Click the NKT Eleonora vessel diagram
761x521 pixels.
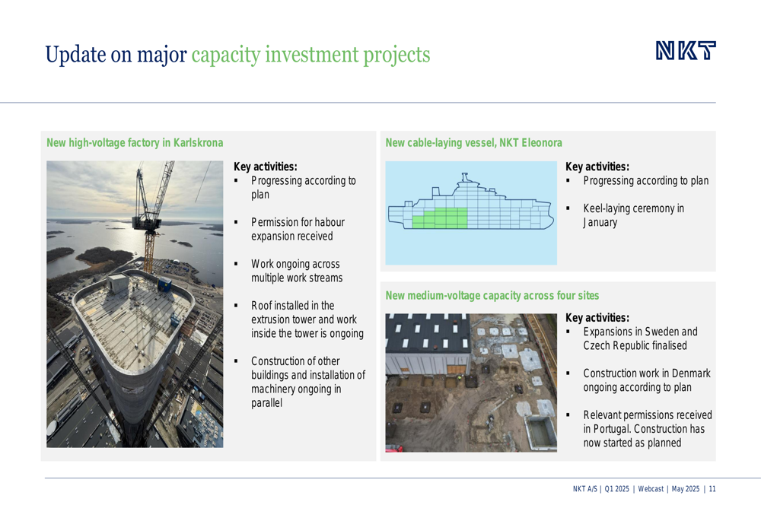point(471,213)
